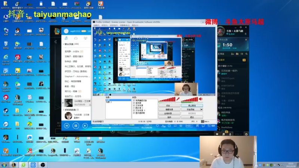Click the stop streaming button in OBS
This screenshot has width=299, height=168.
click(x=192, y=106)
